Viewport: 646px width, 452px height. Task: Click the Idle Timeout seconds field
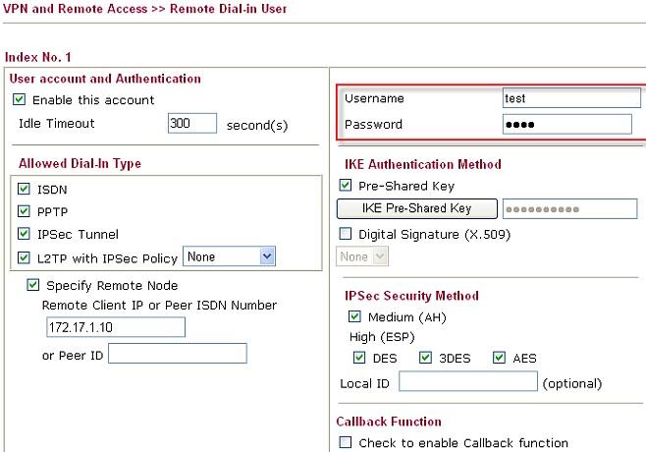coord(192,123)
